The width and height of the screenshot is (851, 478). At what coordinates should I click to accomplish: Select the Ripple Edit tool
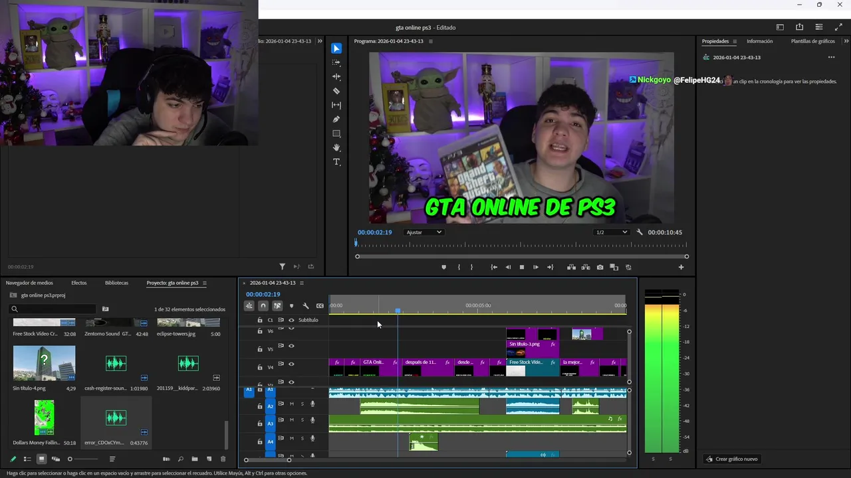[336, 77]
